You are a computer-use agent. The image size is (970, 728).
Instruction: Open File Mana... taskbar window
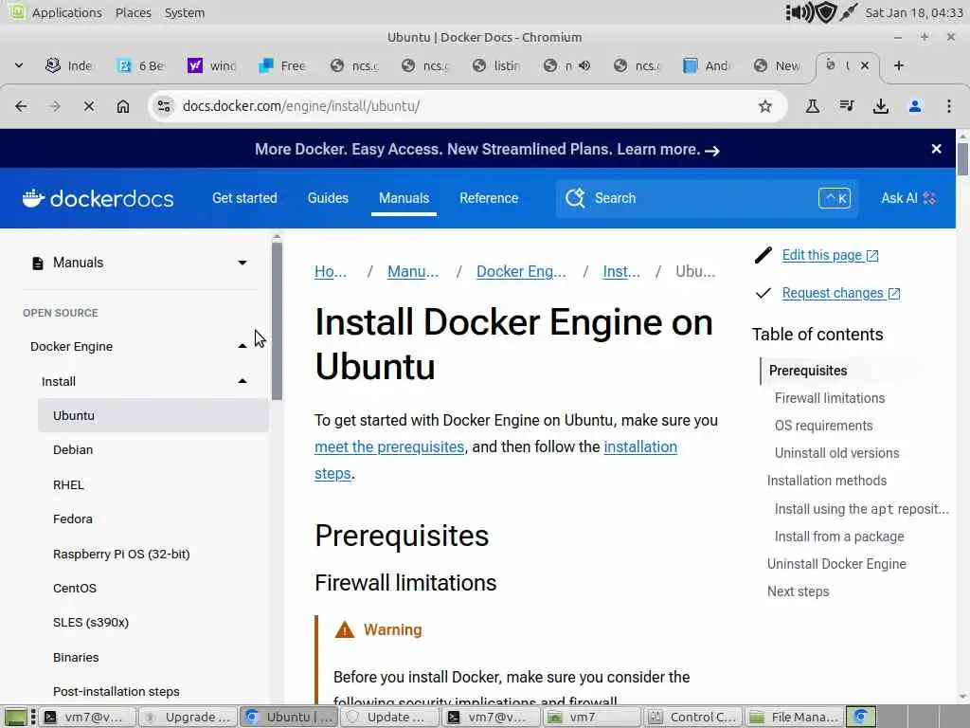(x=795, y=717)
